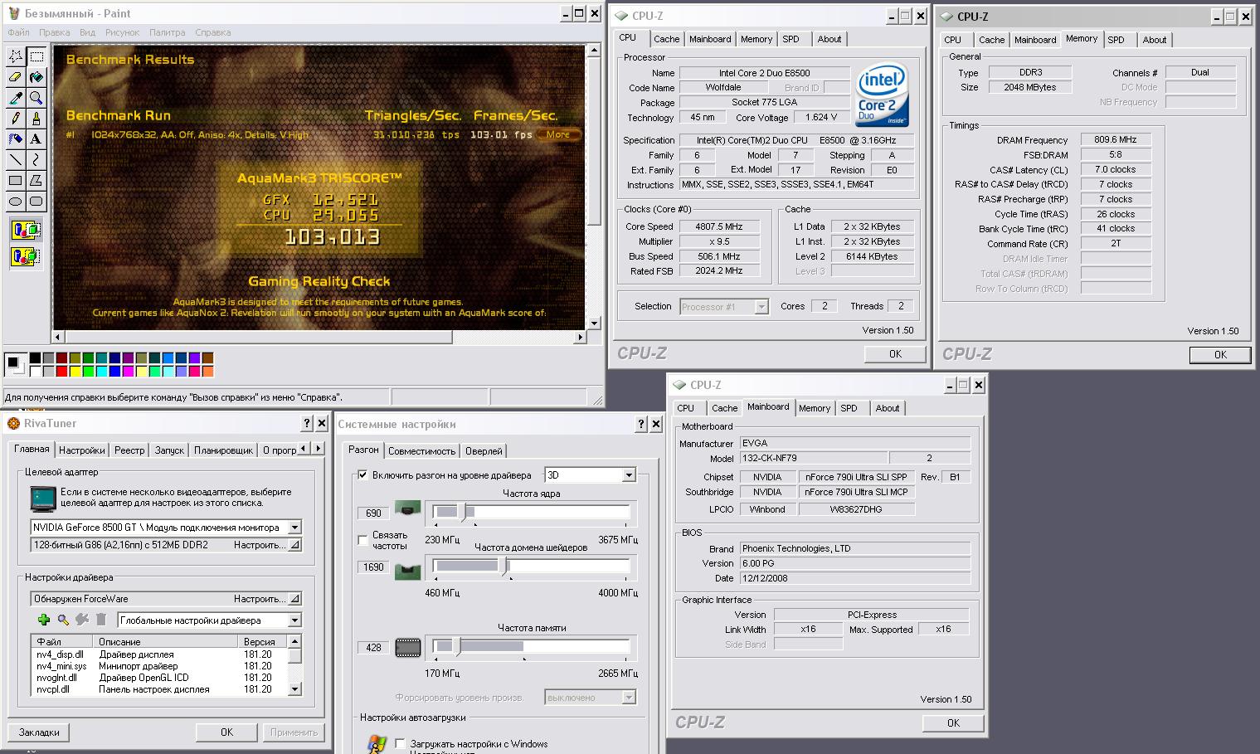Open target adapter GeForce 8500 GT dropdown
Viewport: 1260px width, 754px height.
294,528
